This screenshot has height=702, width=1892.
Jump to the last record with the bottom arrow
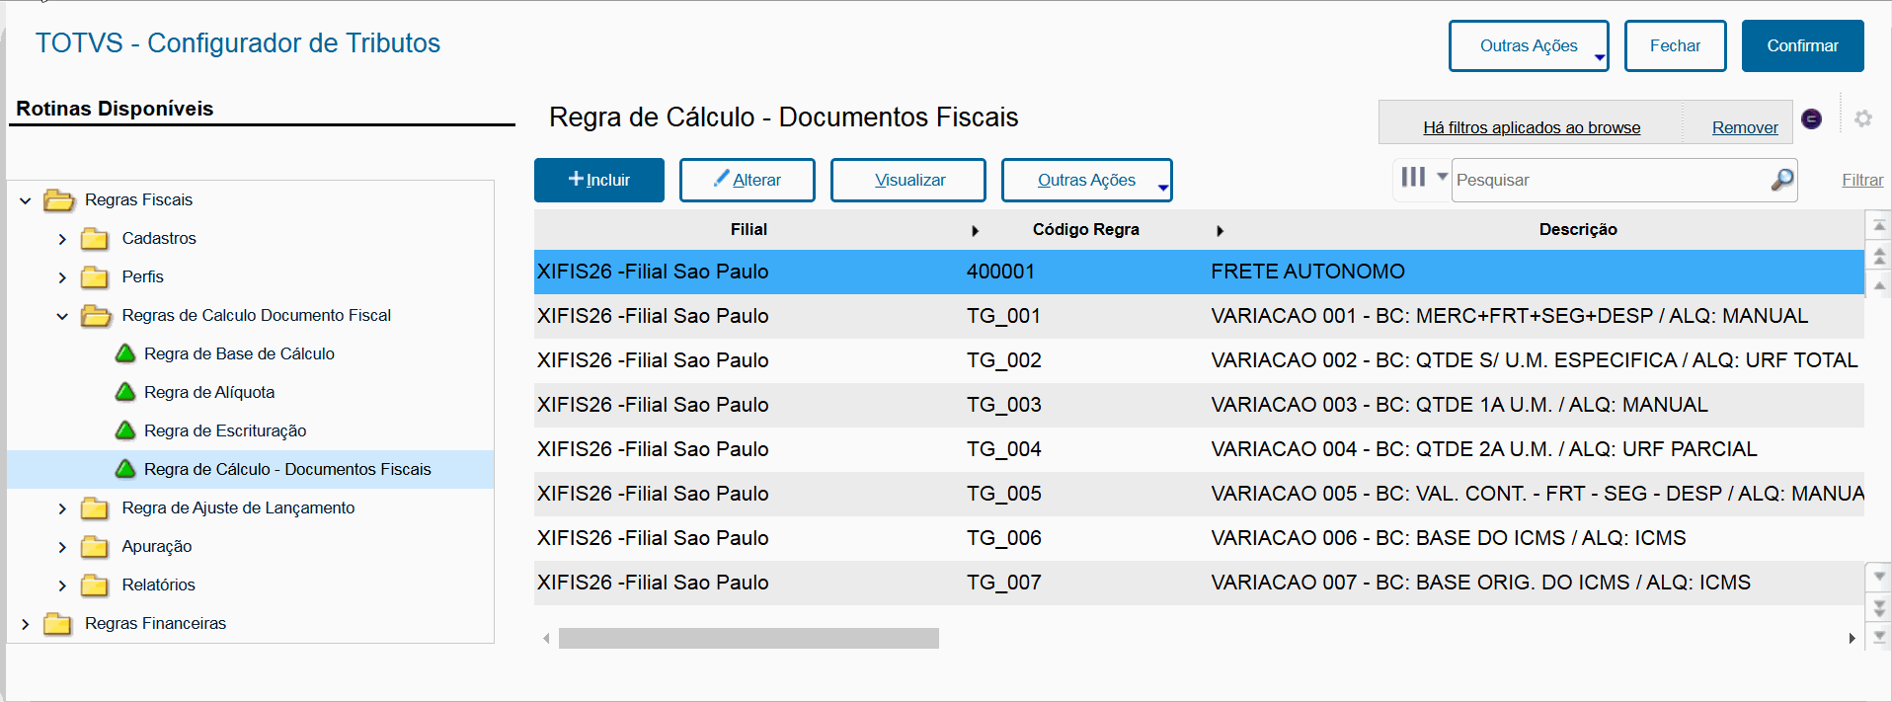pos(1879,636)
